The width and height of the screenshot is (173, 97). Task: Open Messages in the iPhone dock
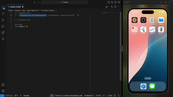click(x=152, y=86)
